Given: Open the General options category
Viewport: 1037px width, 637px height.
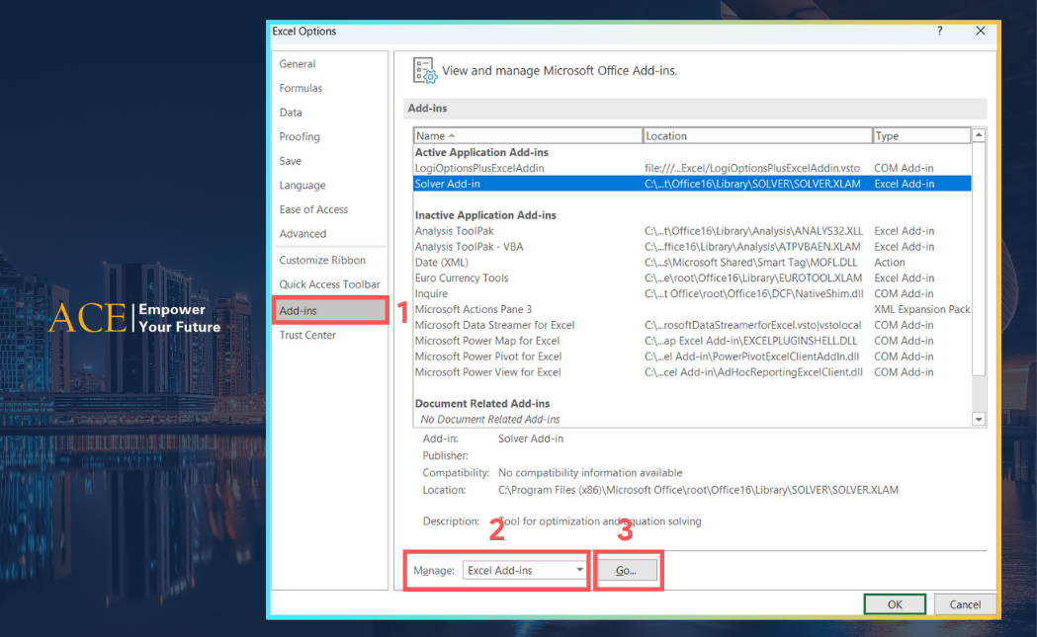Looking at the screenshot, I should (x=298, y=64).
